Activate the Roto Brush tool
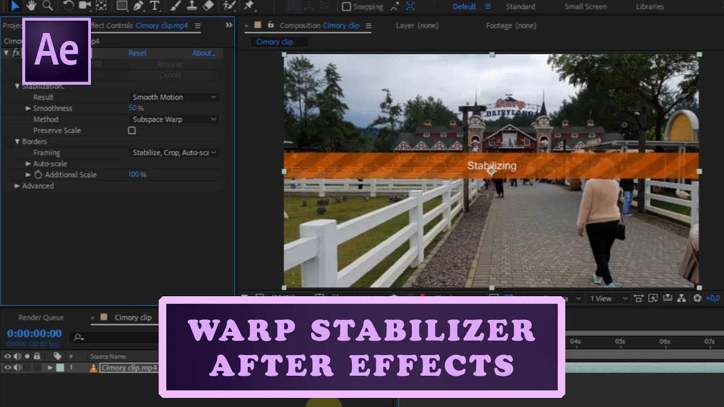Screen dimensions: 724x407 pos(228,6)
